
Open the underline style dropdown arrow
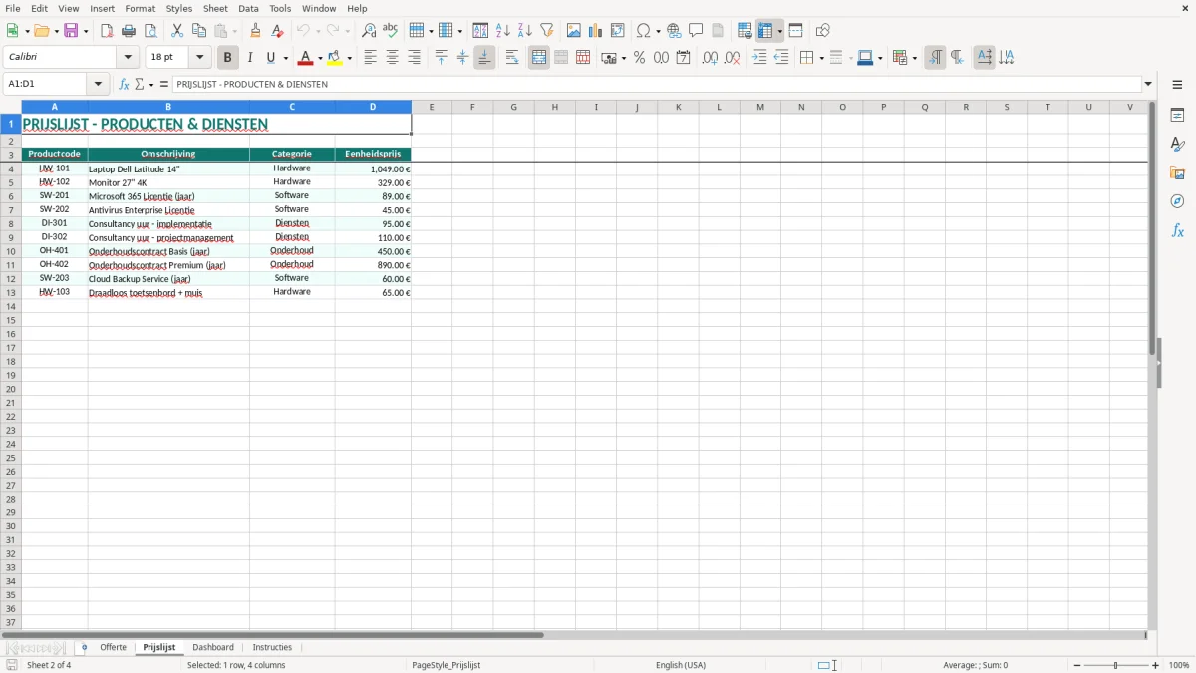tap(285, 58)
